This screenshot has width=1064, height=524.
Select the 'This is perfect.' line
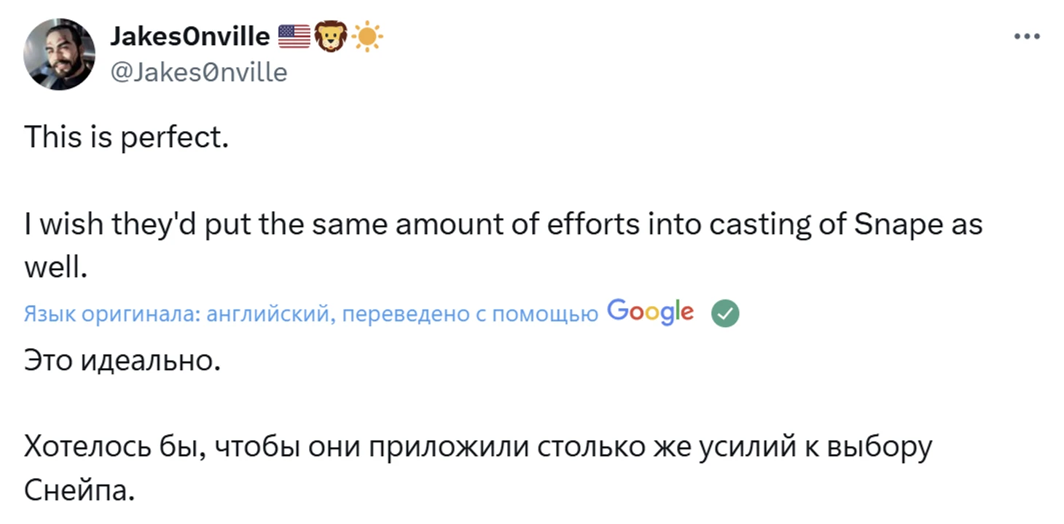pyautogui.click(x=126, y=137)
